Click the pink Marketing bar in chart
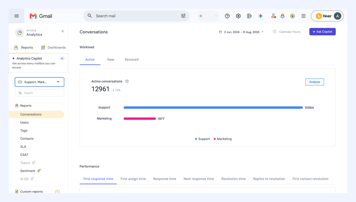 pyautogui.click(x=140, y=119)
